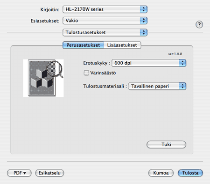Click the arrows icon on Esiasetukset popup
Viewport: 210px width, 184px height.
pos(143,21)
